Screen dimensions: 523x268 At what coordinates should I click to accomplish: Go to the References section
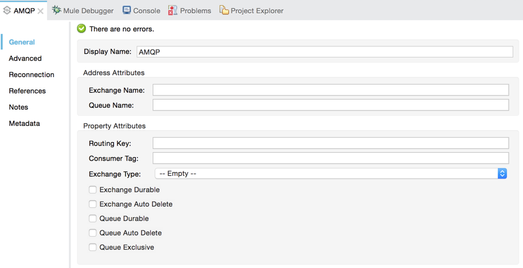pos(27,91)
